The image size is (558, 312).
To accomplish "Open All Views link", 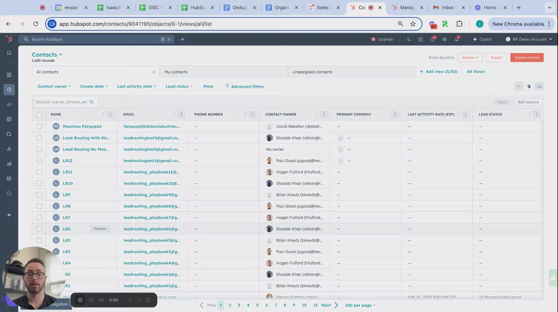I will 476,71.
